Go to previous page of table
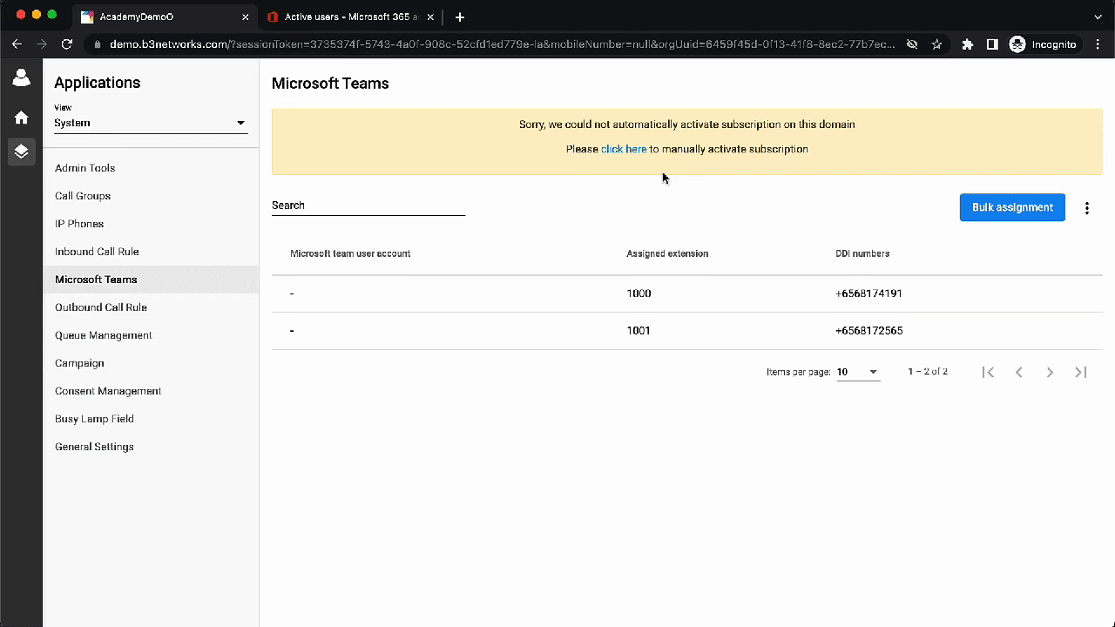The height and width of the screenshot is (627, 1115). click(x=1018, y=372)
